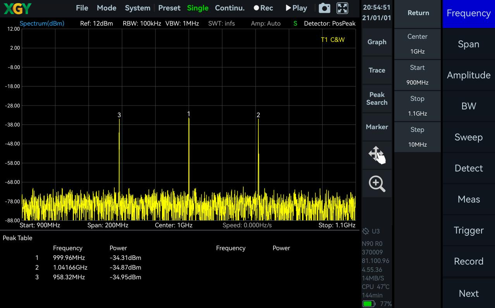The image size is (495, 308).
Task: Edit the Step 10MHz field
Action: click(x=418, y=137)
